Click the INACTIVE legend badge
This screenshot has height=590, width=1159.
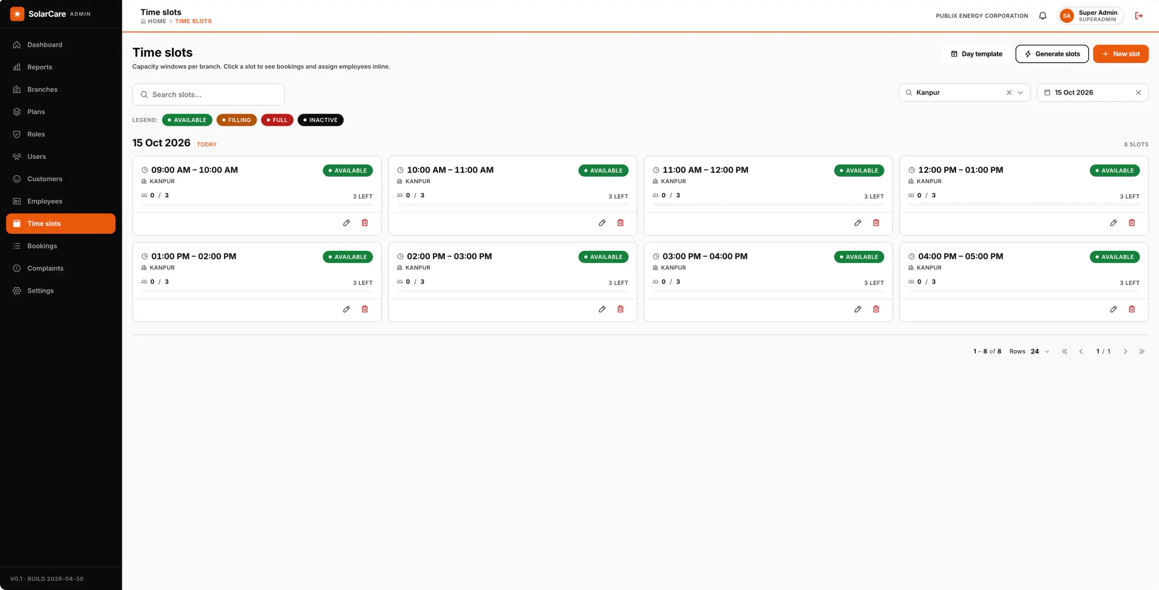(x=321, y=120)
